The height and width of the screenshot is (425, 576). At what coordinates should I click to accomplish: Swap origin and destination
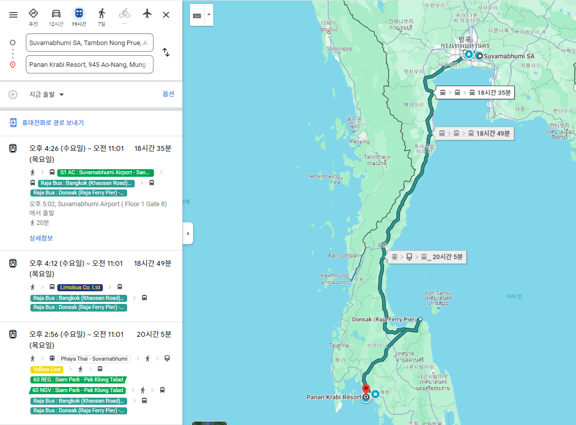(166, 53)
